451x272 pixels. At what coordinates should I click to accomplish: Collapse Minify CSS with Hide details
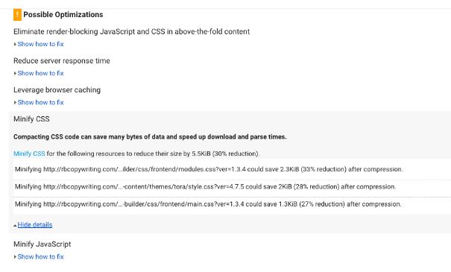coord(35,224)
